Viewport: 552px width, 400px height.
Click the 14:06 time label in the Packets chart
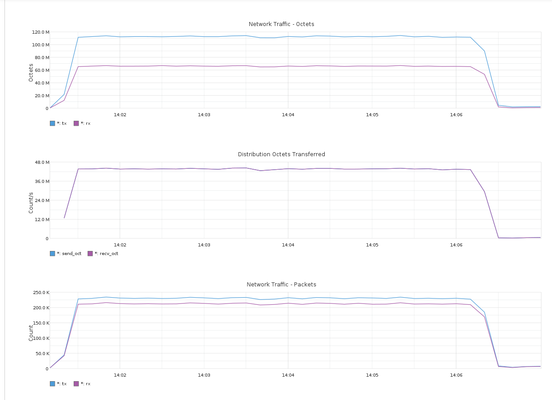(x=456, y=375)
